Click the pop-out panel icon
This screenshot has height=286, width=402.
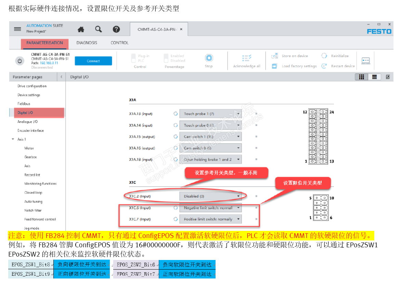pyautogui.click(x=388, y=77)
